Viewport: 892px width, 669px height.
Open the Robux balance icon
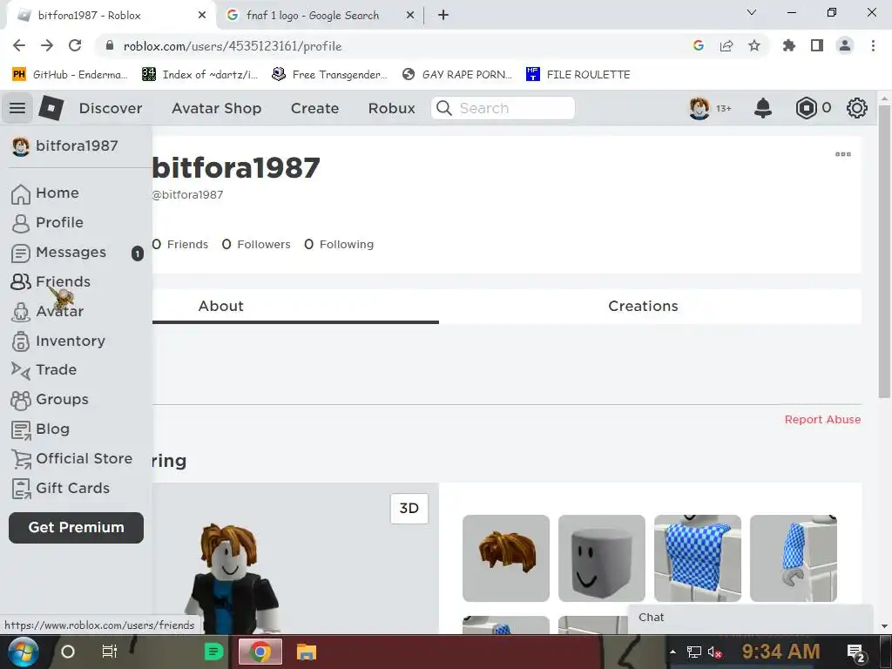(x=806, y=108)
